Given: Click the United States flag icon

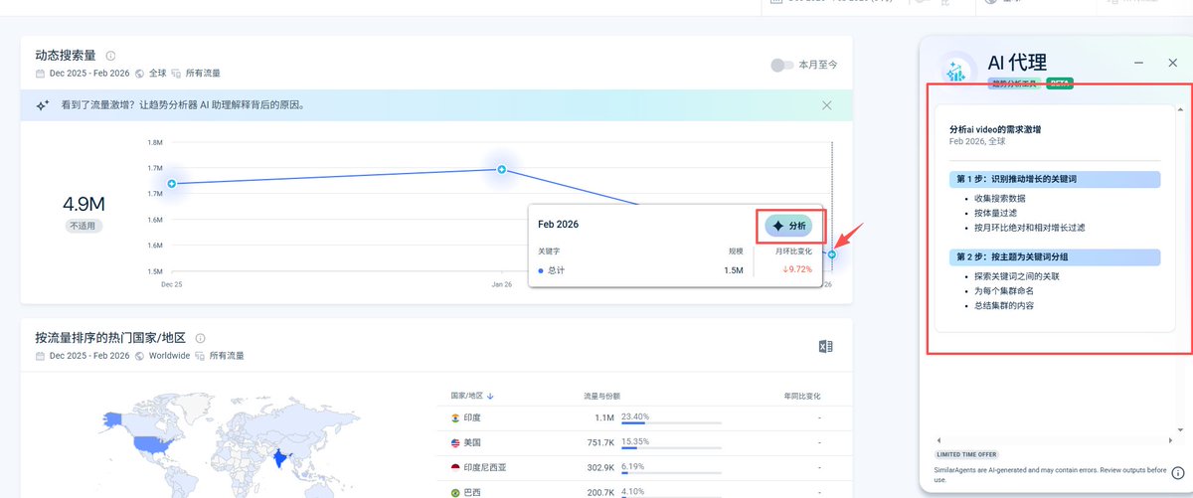Looking at the screenshot, I should (x=455, y=442).
